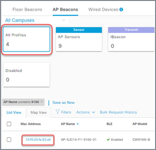Open MAC address 10:f9:20:fe:83:a0 link
The width and height of the screenshot is (156, 150).
(x=38, y=140)
